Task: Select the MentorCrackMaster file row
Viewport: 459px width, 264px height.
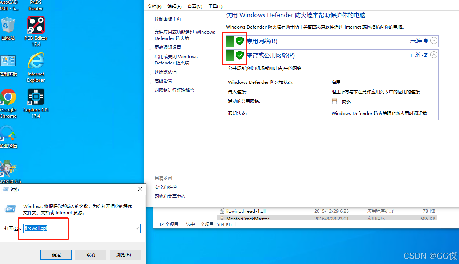Action: (327, 218)
